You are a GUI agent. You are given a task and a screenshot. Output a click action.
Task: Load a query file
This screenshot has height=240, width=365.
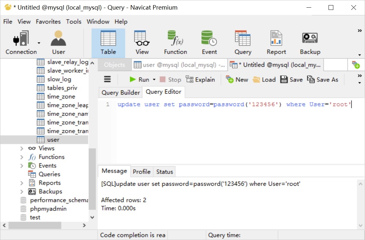pos(264,80)
